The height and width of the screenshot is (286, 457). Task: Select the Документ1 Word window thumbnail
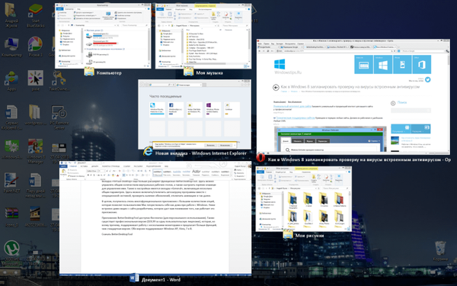[155, 218]
